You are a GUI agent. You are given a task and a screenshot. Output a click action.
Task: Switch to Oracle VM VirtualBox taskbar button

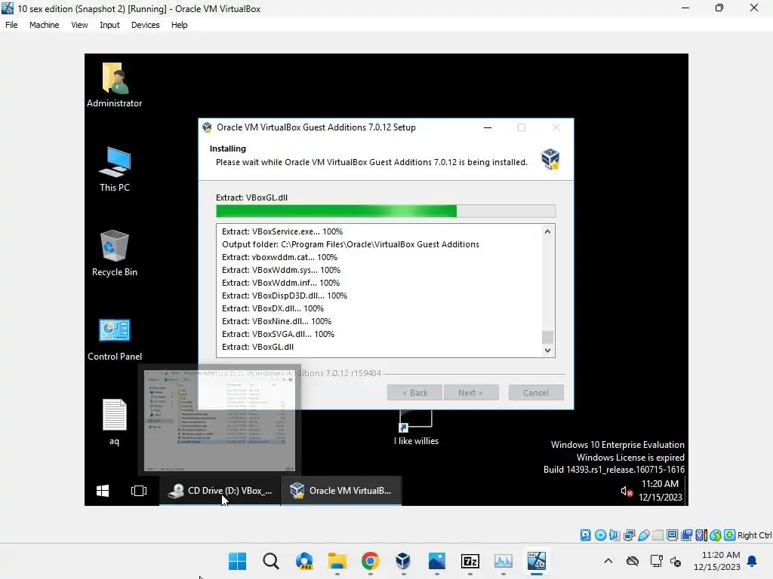(x=341, y=490)
